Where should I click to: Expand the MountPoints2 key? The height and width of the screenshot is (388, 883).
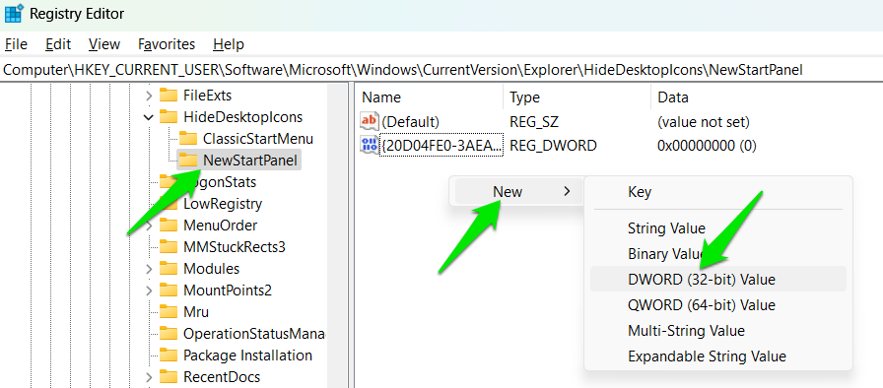pos(149,291)
